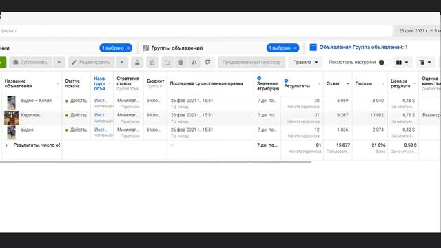Click total reach 15 877
This screenshot has width=441, height=248.
(x=343, y=145)
